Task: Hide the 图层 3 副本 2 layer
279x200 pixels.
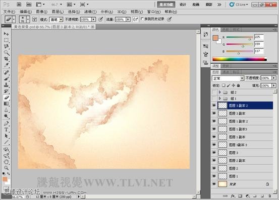Action: coord(214,106)
